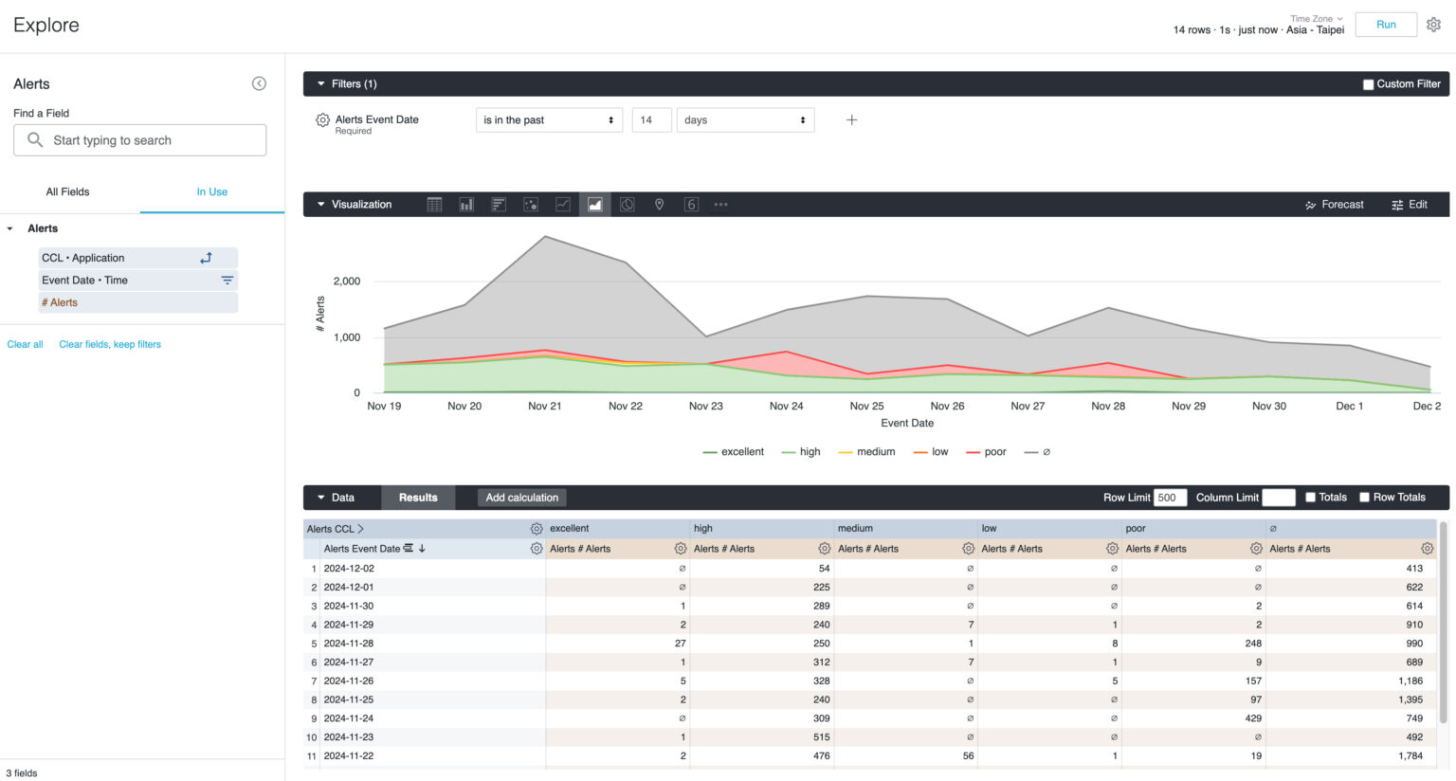Click the pivot icon on CCL Application
The image size is (1456, 781).
coord(206,258)
